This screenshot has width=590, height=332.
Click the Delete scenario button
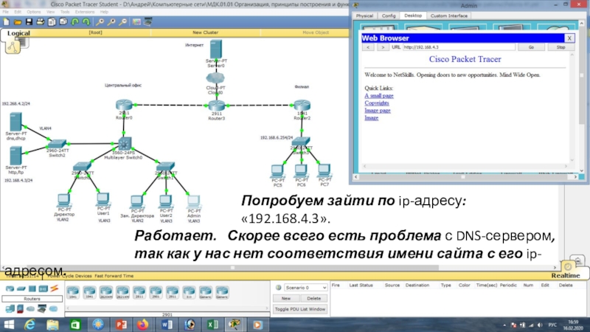pos(313,298)
